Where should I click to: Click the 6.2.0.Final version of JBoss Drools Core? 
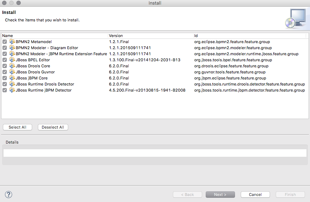pos(119,66)
